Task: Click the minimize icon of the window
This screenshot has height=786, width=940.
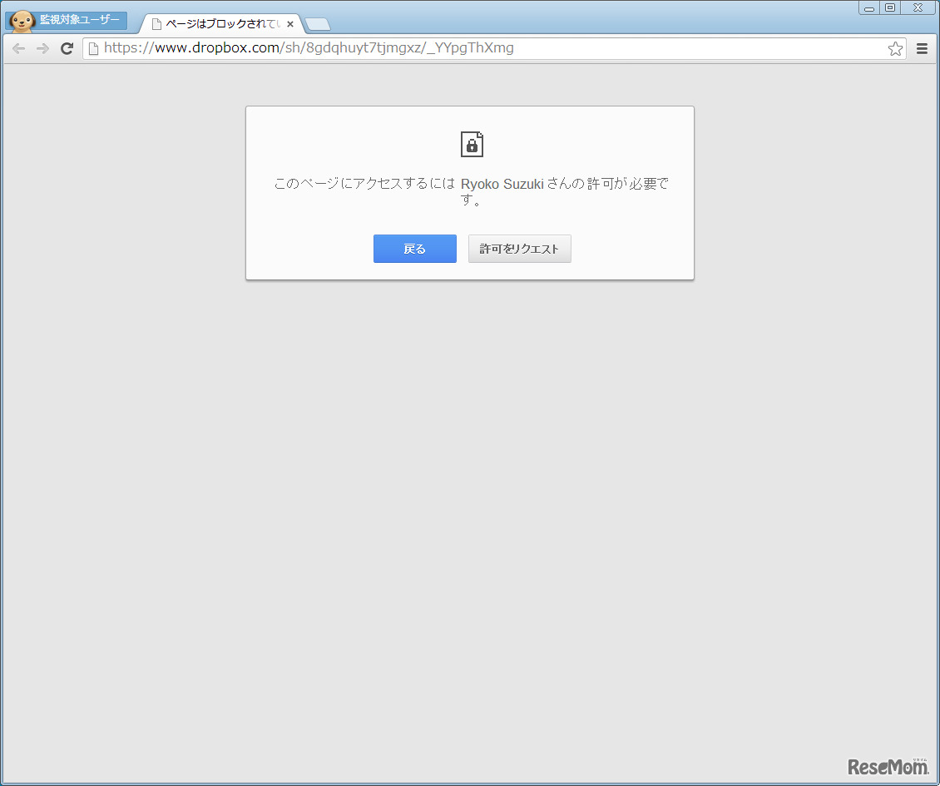Action: 868,7
